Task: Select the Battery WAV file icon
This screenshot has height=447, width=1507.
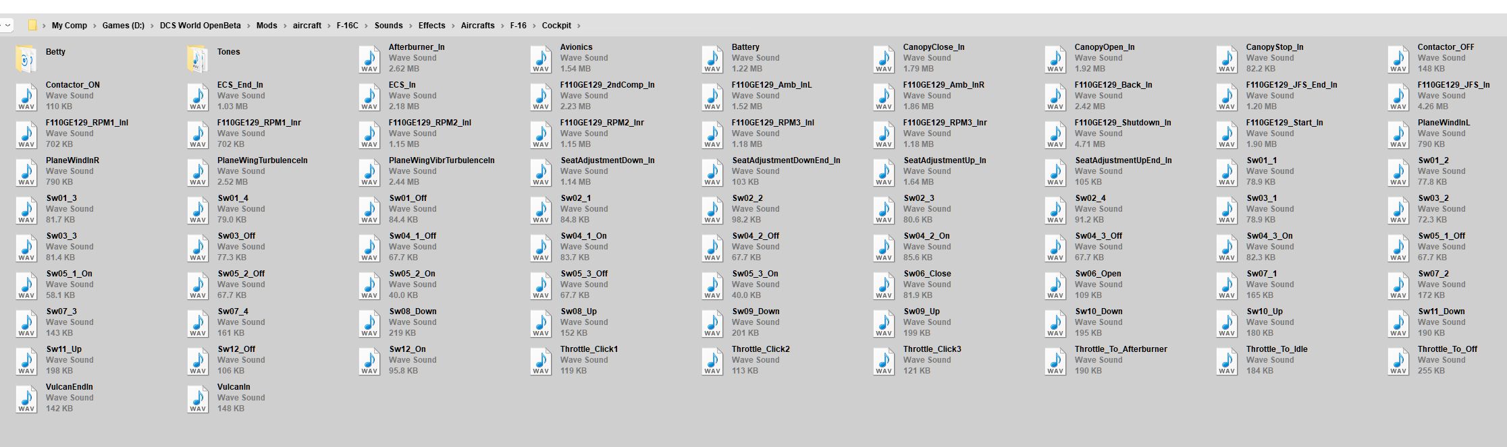Action: coord(712,59)
